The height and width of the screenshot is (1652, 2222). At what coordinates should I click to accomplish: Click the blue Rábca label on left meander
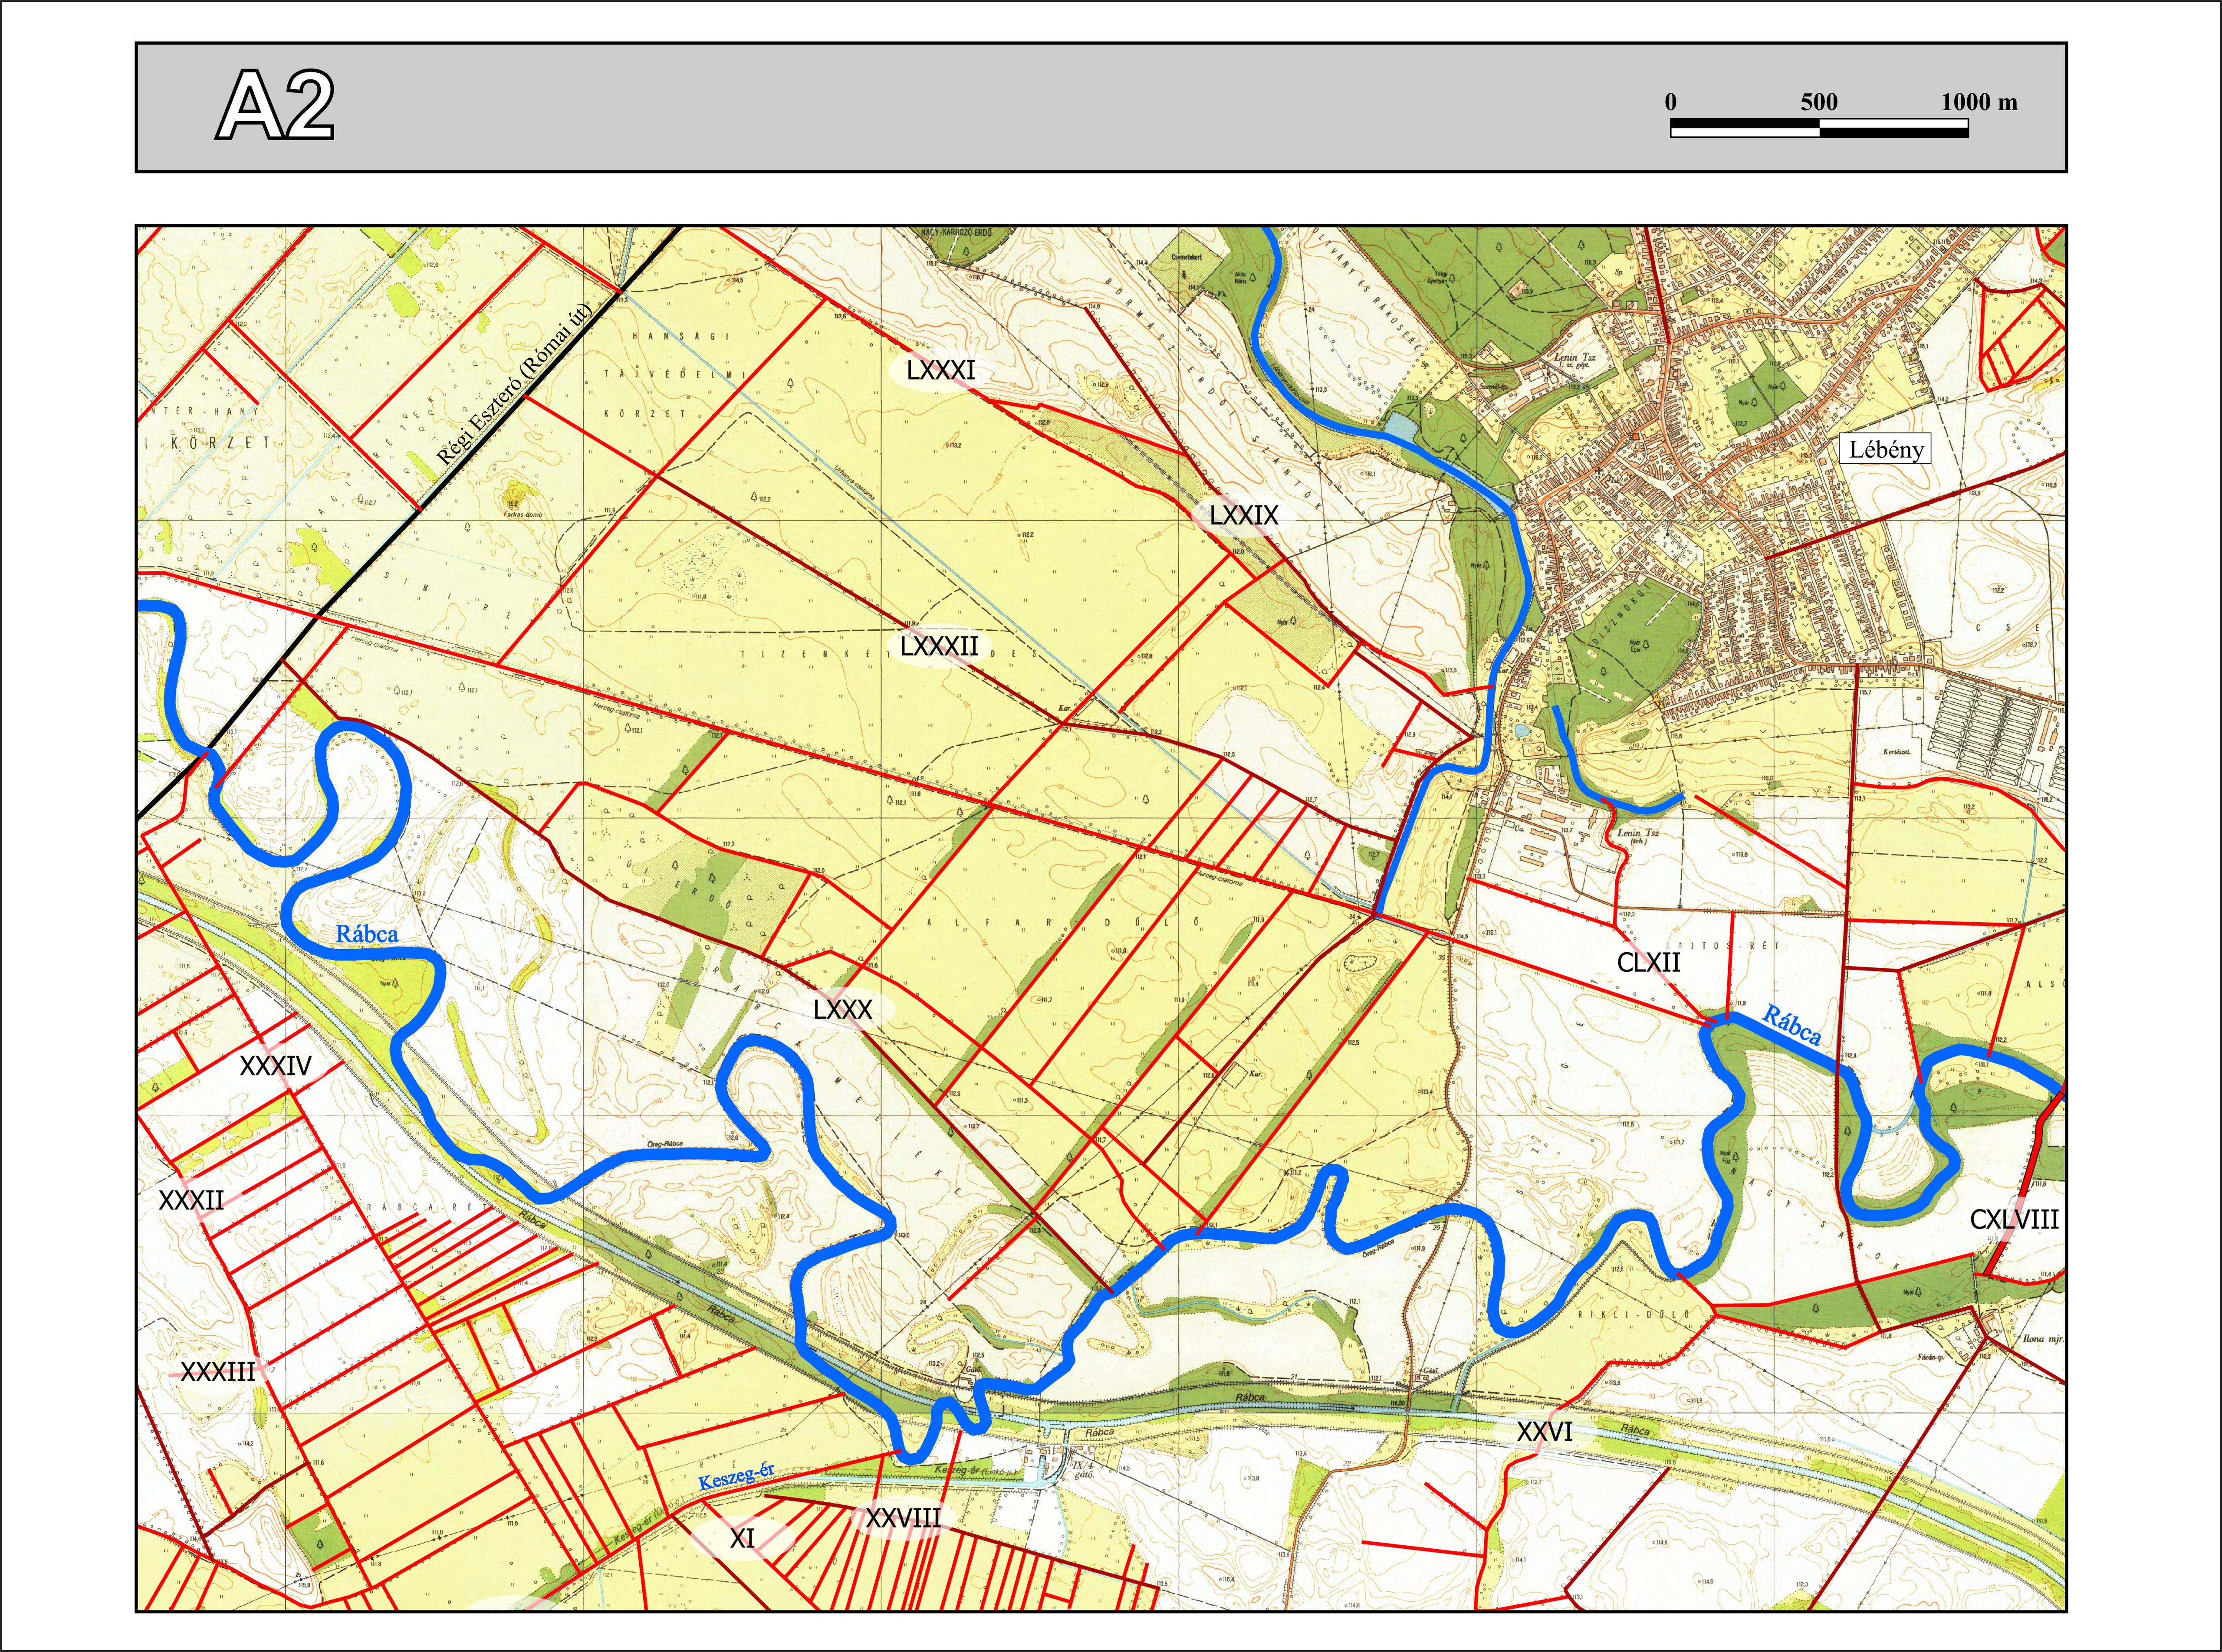[366, 934]
